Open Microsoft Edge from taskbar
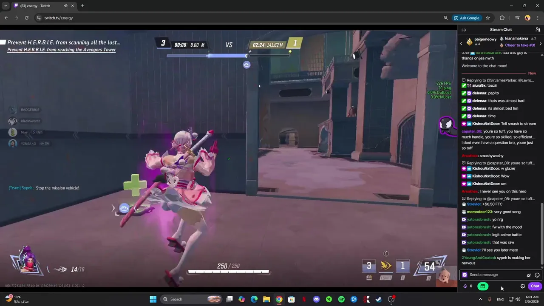The image size is (544, 306). point(254,299)
